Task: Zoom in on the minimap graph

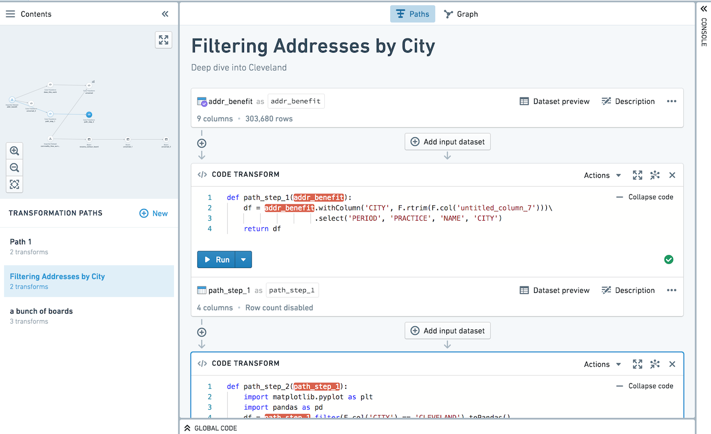Action: (x=14, y=151)
